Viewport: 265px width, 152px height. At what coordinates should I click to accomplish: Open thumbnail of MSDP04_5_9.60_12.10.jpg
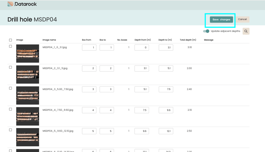pos(28,137)
